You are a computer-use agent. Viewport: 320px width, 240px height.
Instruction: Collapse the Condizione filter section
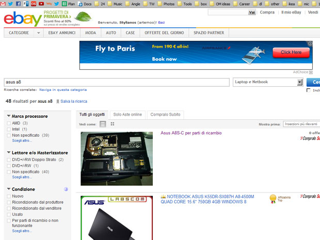[9, 189]
